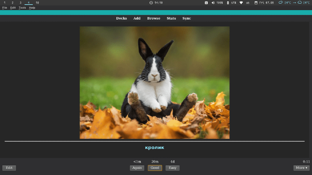Go to Decks view
This screenshot has height=175, width=312.
tap(121, 18)
